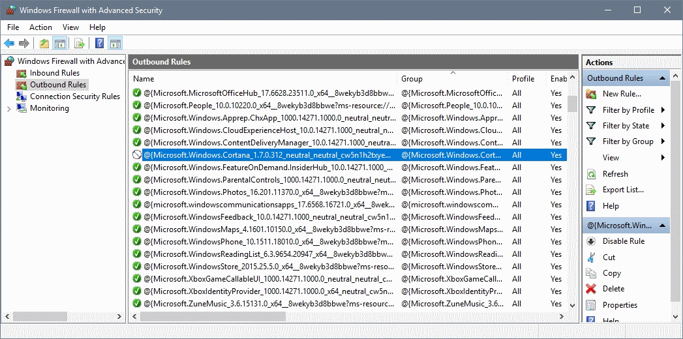The width and height of the screenshot is (683, 339).
Task: Toggle the Show/Hide Console Tree icon
Action: pos(59,43)
